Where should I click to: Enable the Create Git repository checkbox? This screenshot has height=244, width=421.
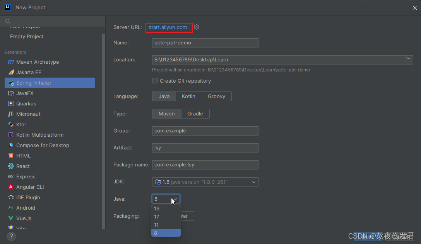pyautogui.click(x=155, y=81)
